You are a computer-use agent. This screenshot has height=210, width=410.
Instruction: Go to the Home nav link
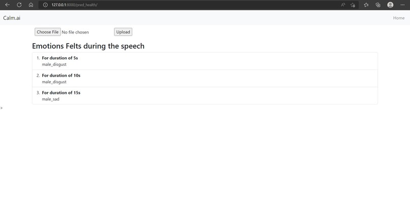(x=399, y=18)
